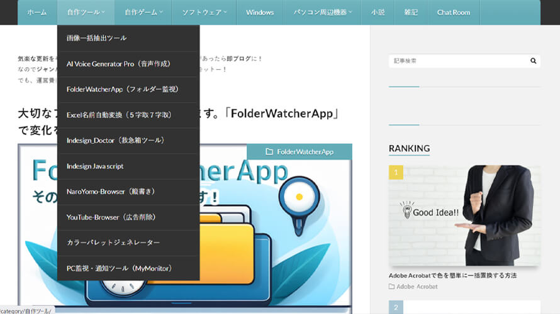Image resolution: width=560 pixels, height=314 pixels.
Task: Select 画像一括抽出ツール from the menu
Action: point(97,38)
